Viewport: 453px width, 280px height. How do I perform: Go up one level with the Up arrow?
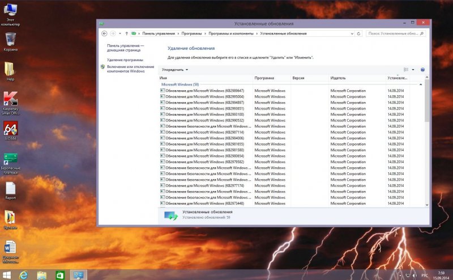tap(126, 33)
